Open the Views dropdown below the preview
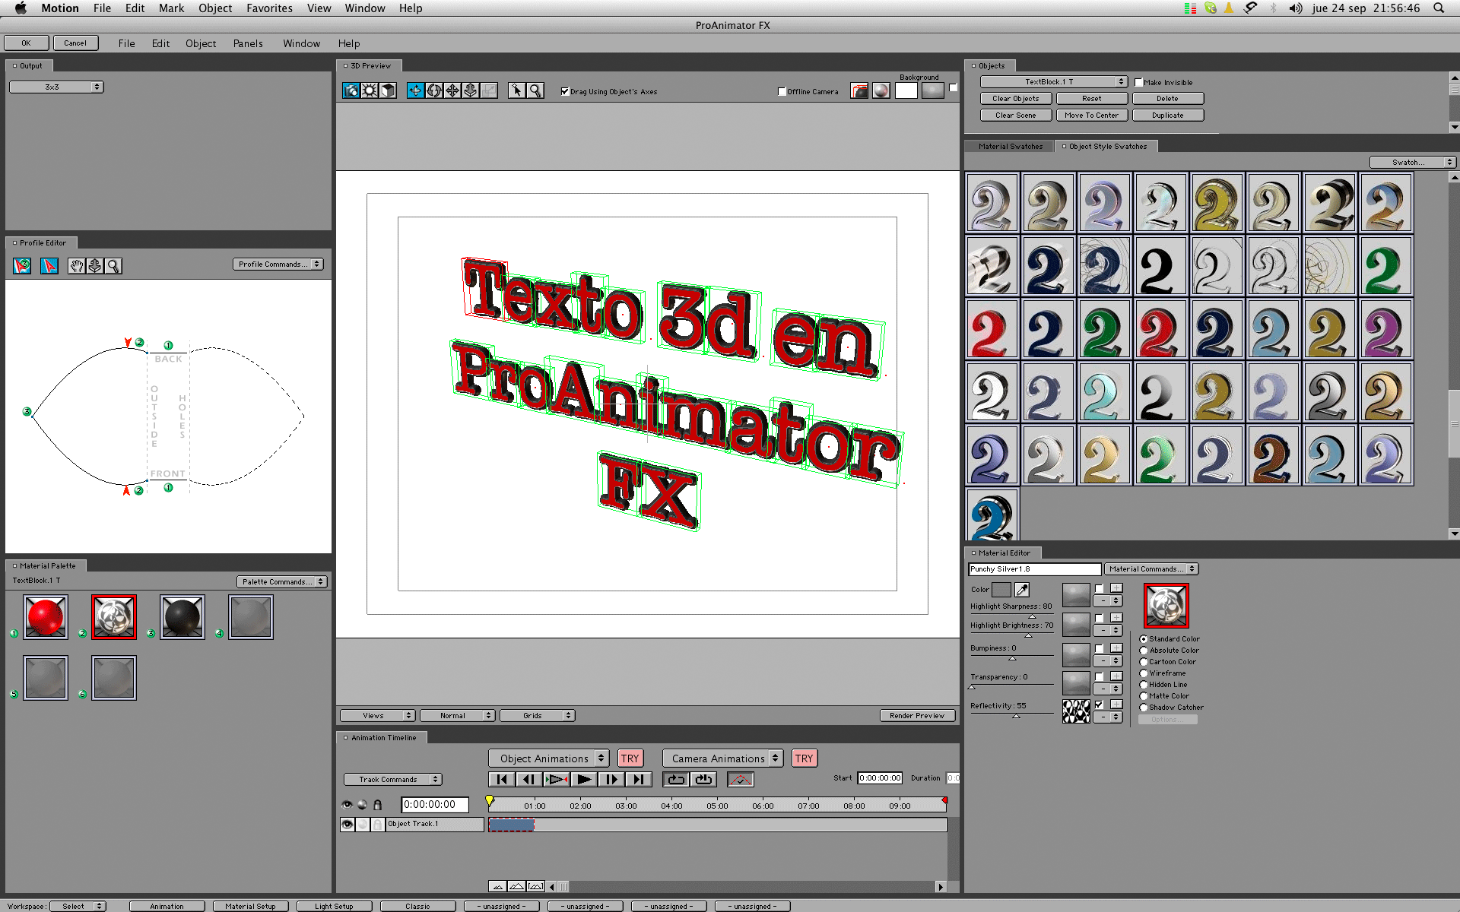 click(x=377, y=716)
